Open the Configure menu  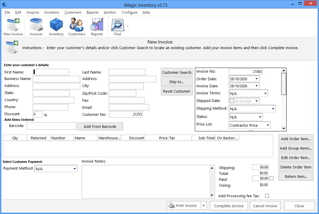coord(130,12)
